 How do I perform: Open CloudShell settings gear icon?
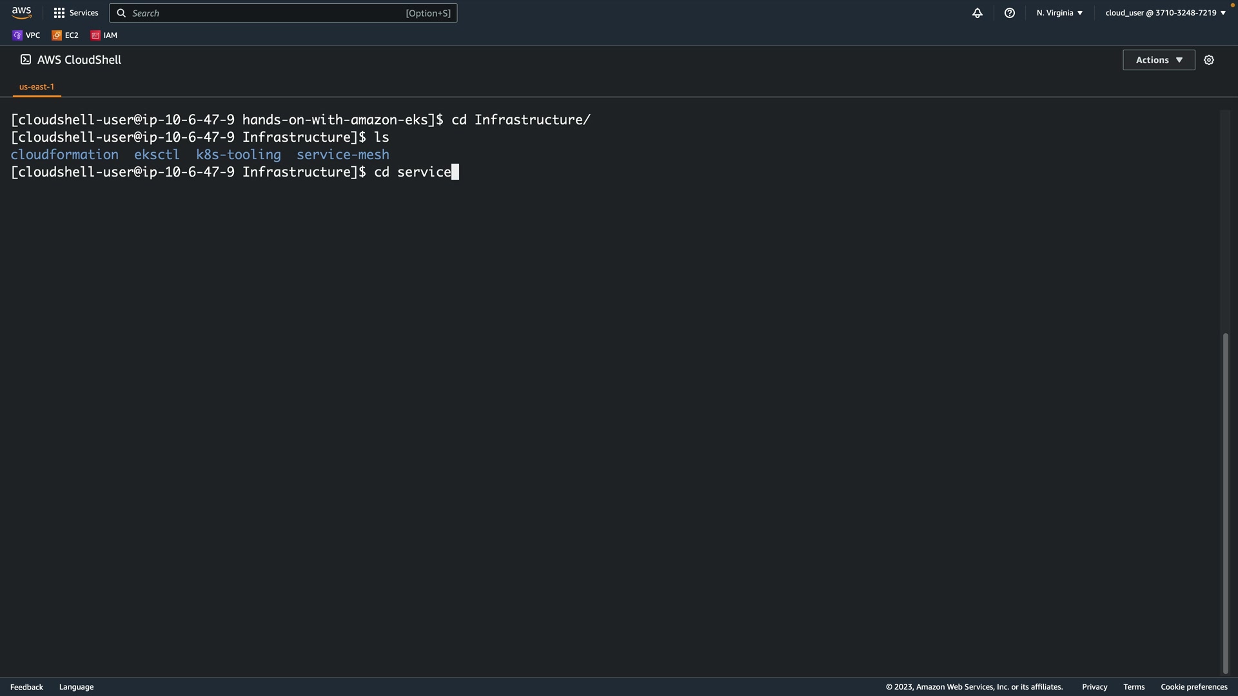click(x=1208, y=60)
